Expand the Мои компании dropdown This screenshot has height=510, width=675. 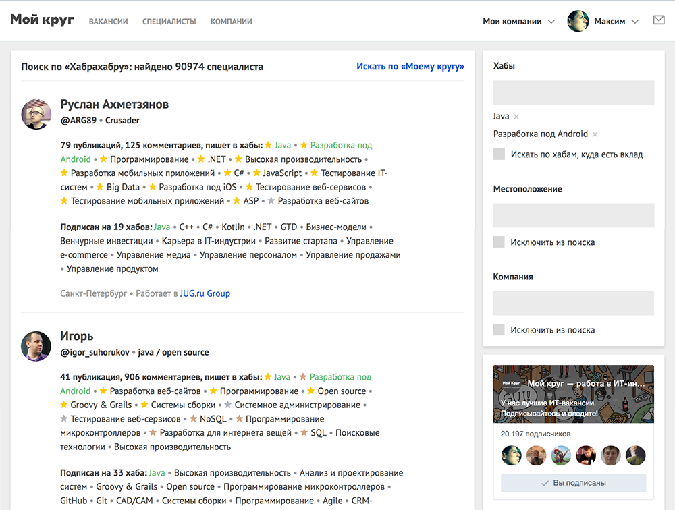coord(518,22)
